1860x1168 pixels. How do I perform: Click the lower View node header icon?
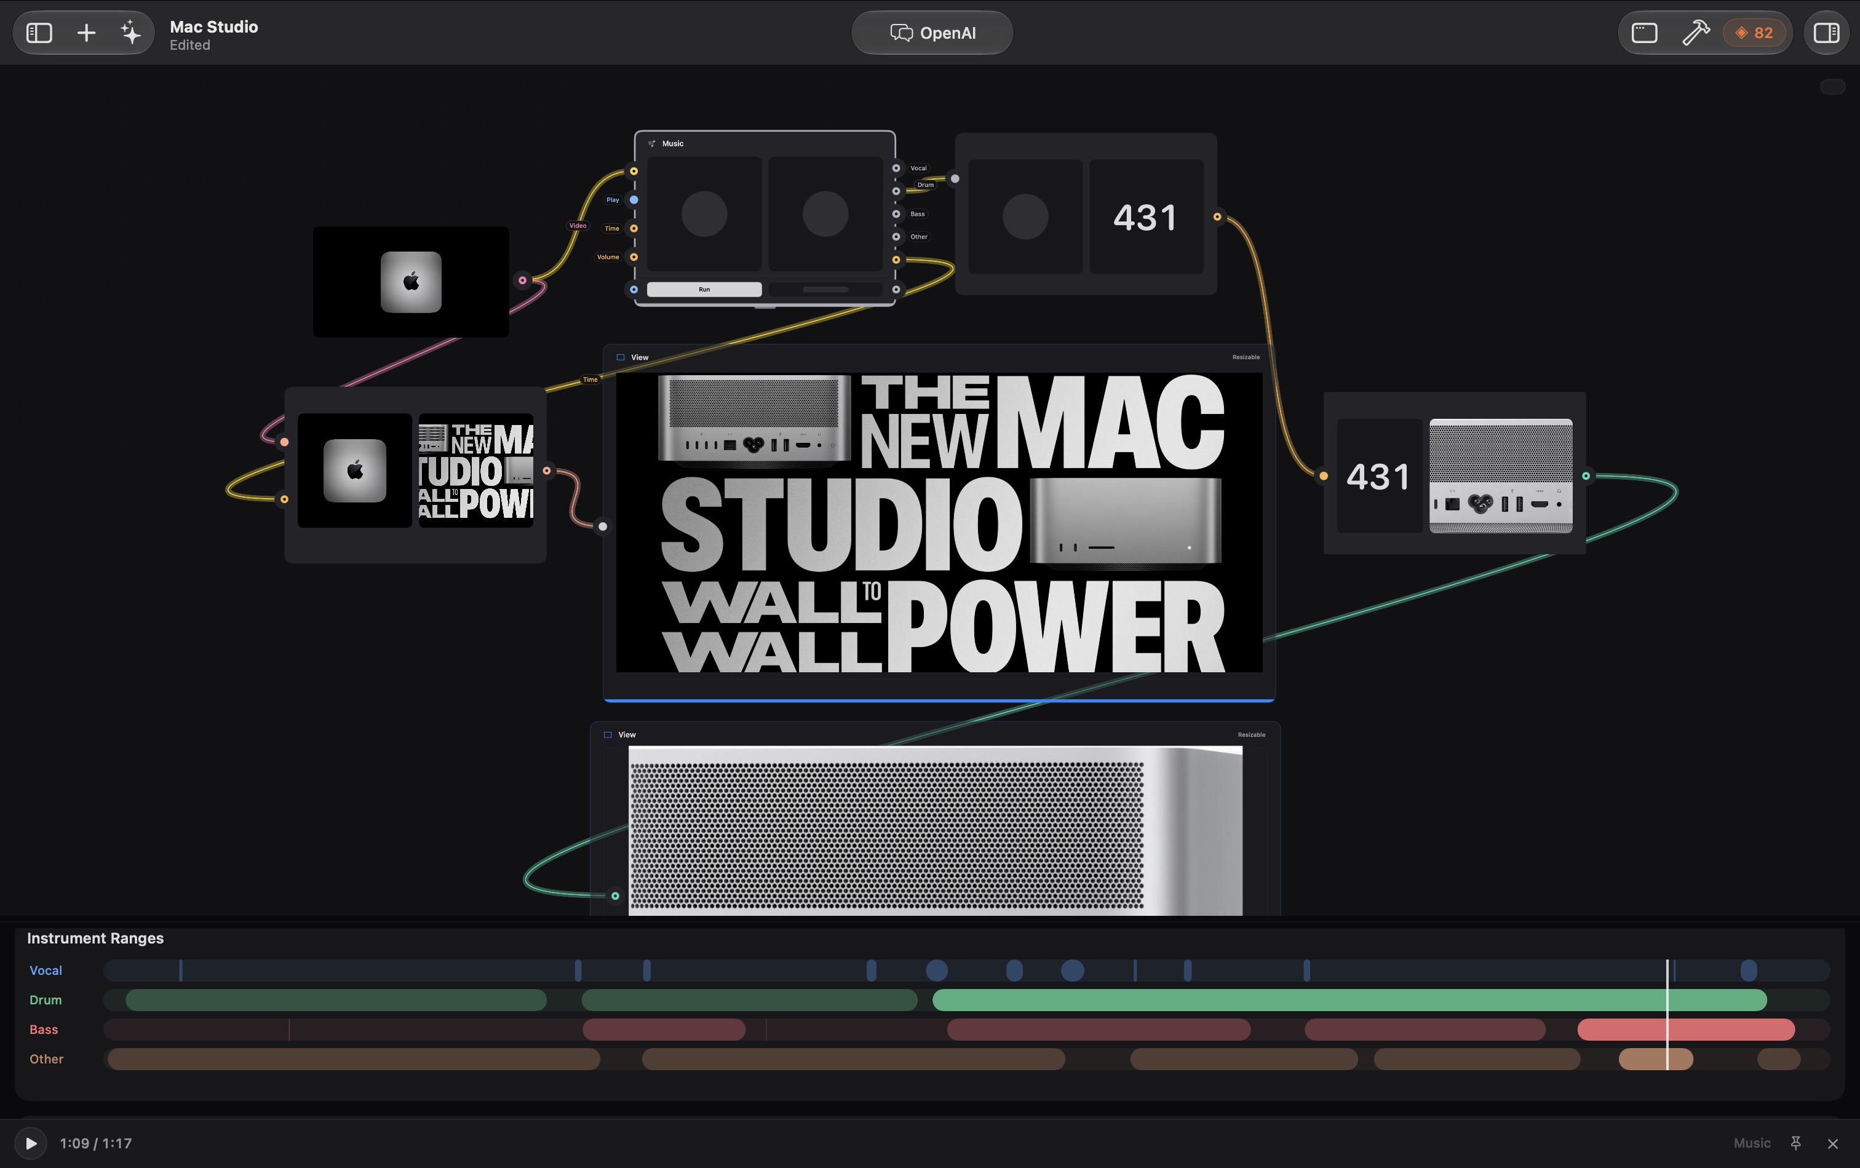coord(608,734)
